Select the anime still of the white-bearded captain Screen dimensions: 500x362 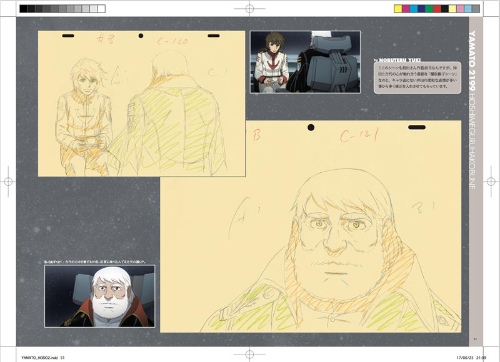click(x=100, y=296)
